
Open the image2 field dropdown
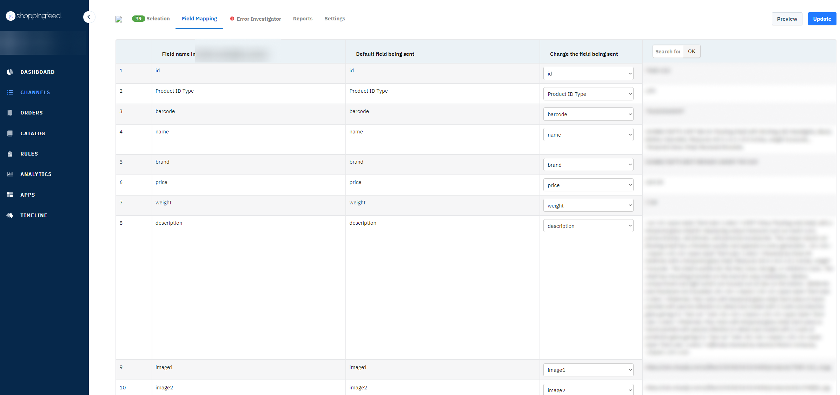pos(588,390)
